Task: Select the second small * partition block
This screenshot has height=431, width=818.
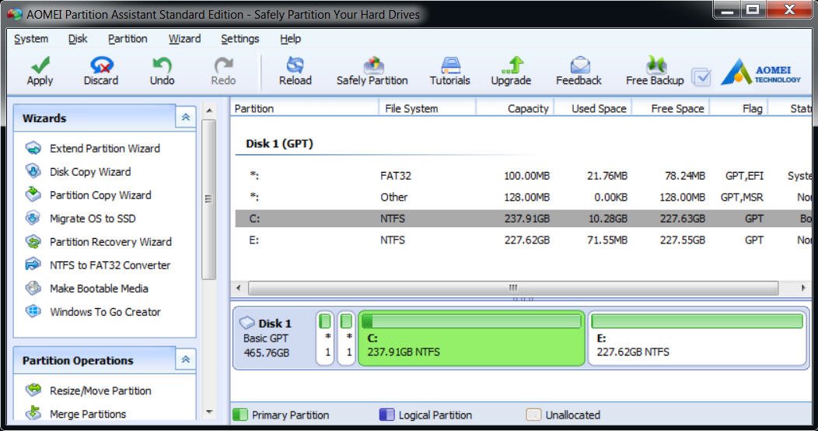Action: click(x=346, y=338)
